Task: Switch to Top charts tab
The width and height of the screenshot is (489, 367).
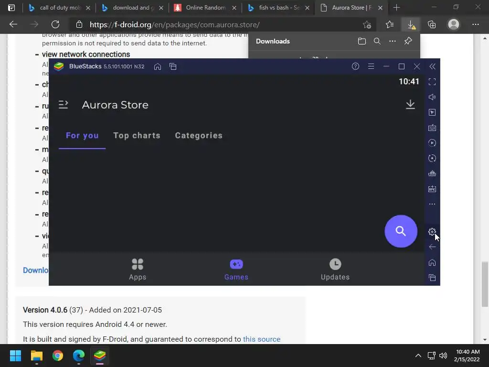Action: click(137, 135)
